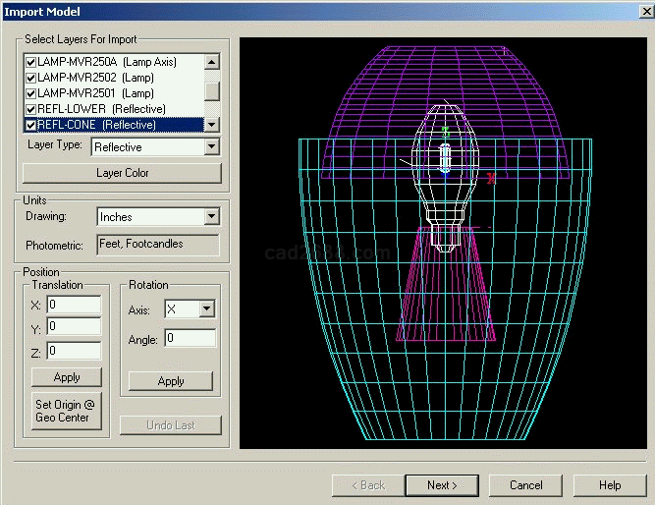Image resolution: width=655 pixels, height=505 pixels.
Task: Toggle the REFL-CONE layer checkbox
Action: pos(30,125)
